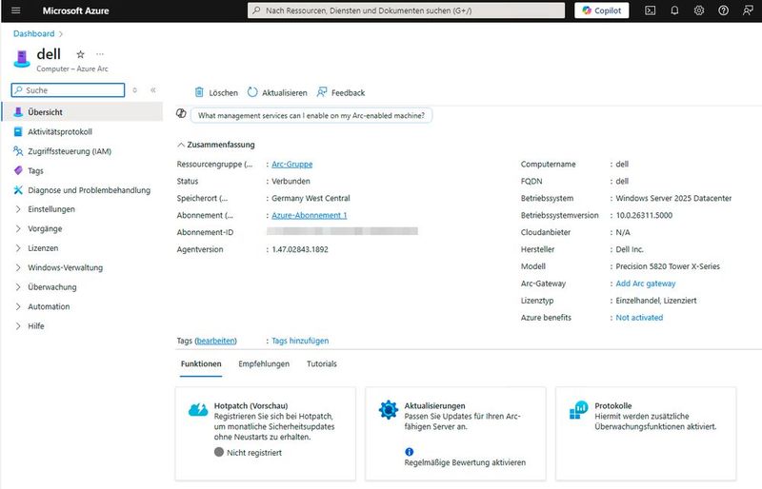Expand the Vorgänge section
The width and height of the screenshot is (762, 489).
coord(18,228)
